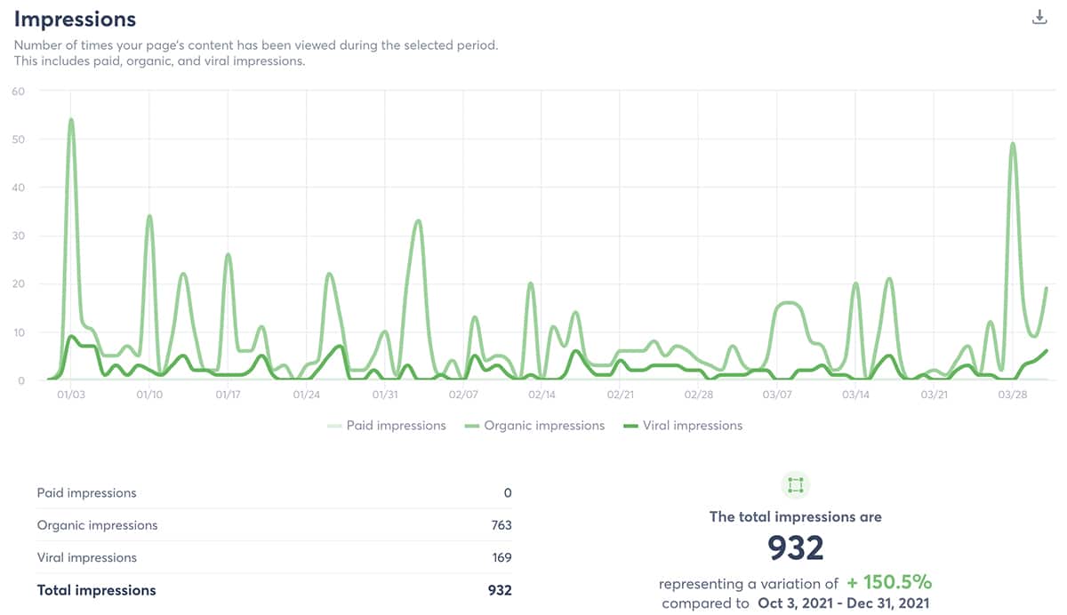Click the Viral impressions legend swatch

633,426
